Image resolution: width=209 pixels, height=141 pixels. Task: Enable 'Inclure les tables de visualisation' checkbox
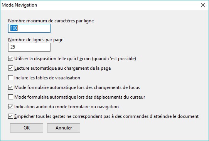(10, 77)
